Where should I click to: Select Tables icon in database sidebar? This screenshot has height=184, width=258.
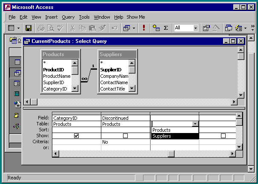coord(17,62)
